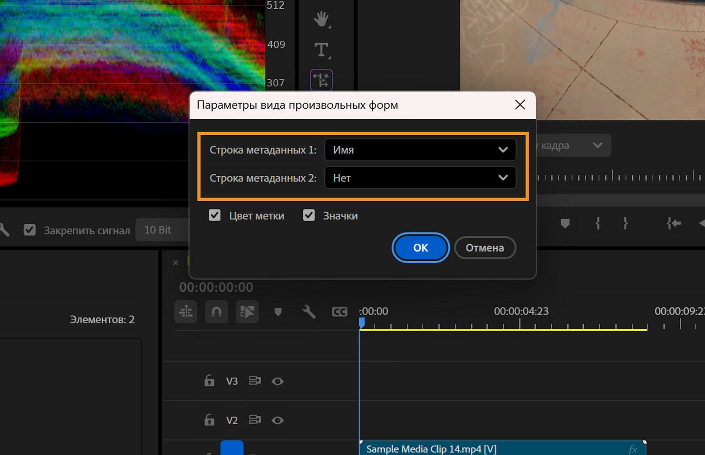This screenshot has height=455, width=705.
Task: Open Строка метаданных 1 dropdown
Action: [x=420, y=150]
